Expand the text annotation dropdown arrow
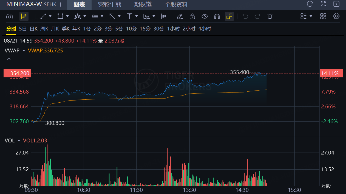The width and height of the screenshot is (346, 194). tap(154, 16)
